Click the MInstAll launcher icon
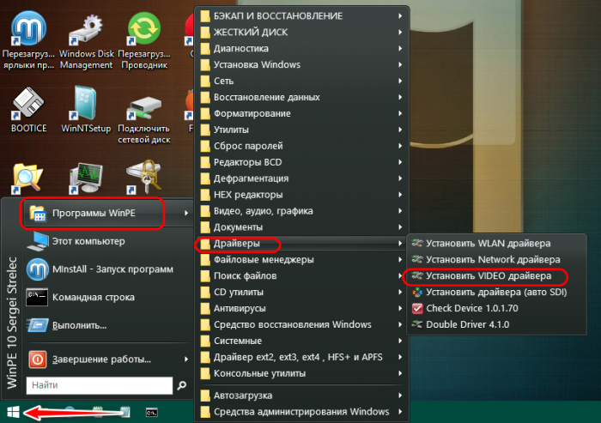601x423 pixels. (38, 269)
